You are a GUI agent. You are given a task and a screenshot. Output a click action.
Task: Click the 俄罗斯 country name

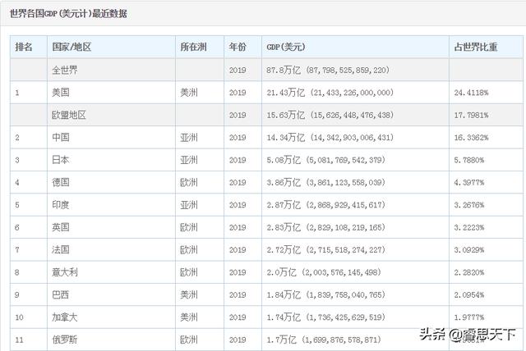click(64, 337)
